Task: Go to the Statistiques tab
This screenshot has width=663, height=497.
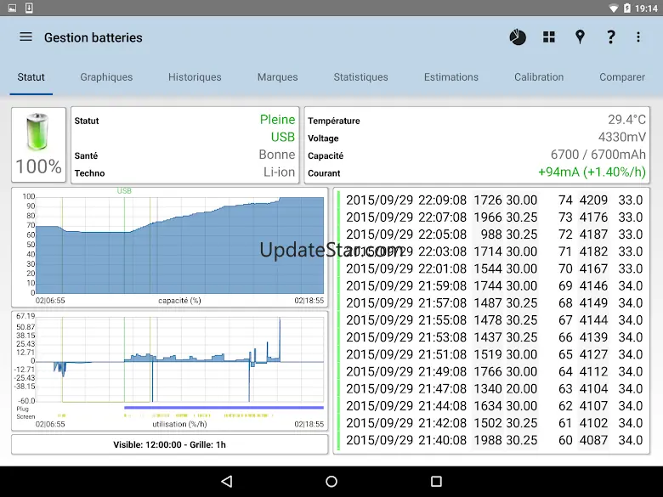Action: [x=360, y=77]
